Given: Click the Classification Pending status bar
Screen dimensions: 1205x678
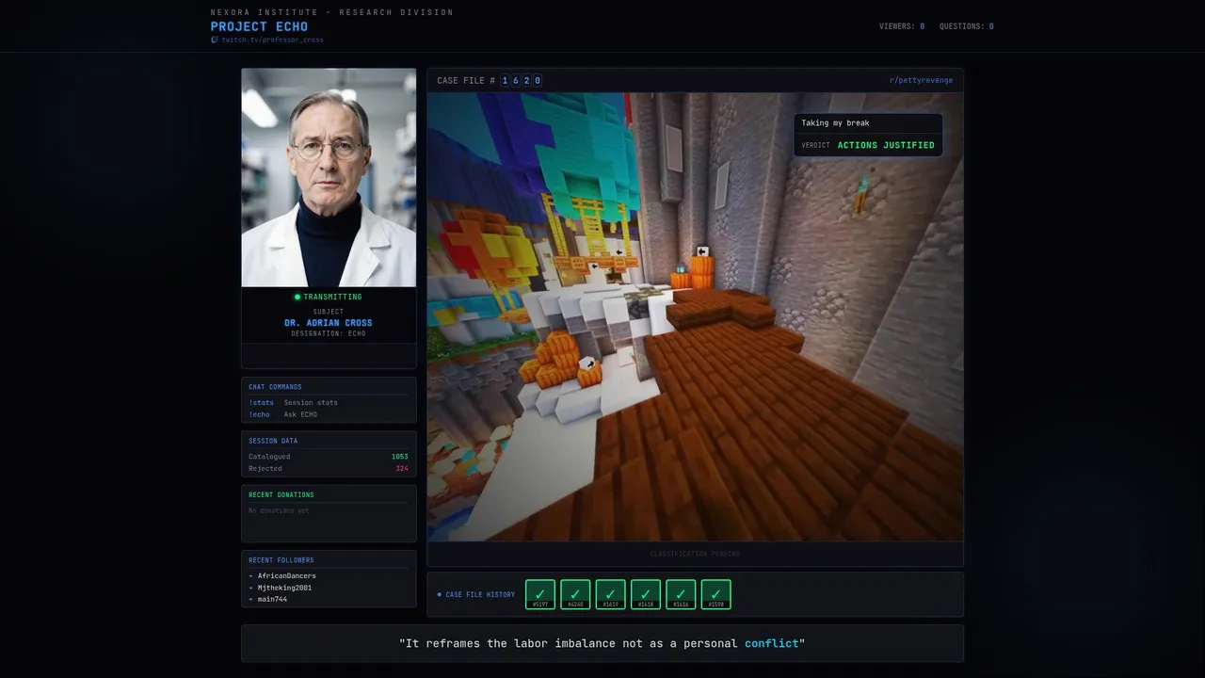Looking at the screenshot, I should coord(695,554).
